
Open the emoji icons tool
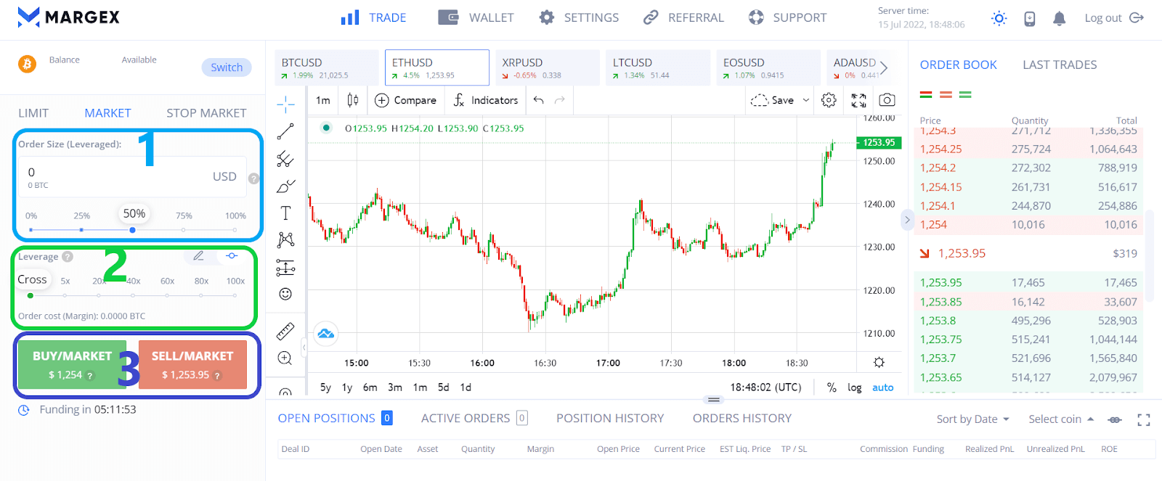285,294
